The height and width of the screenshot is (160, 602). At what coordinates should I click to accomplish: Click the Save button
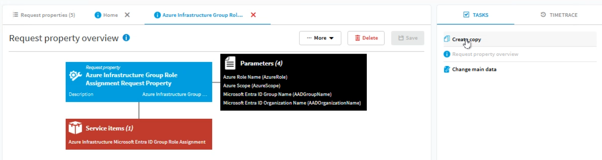coord(408,38)
